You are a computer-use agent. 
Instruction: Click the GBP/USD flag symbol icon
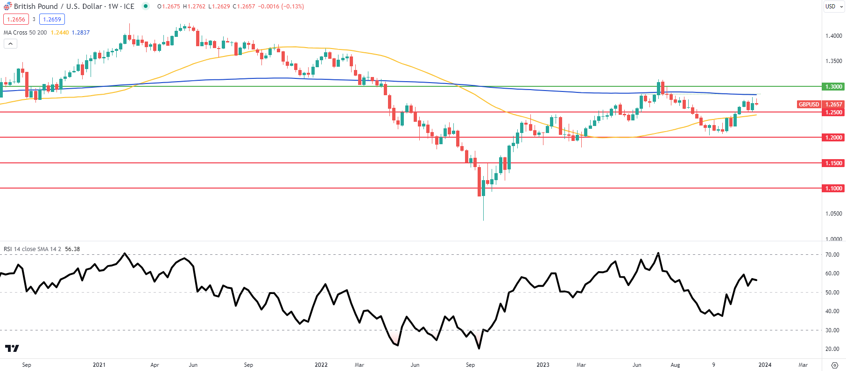pos(7,7)
